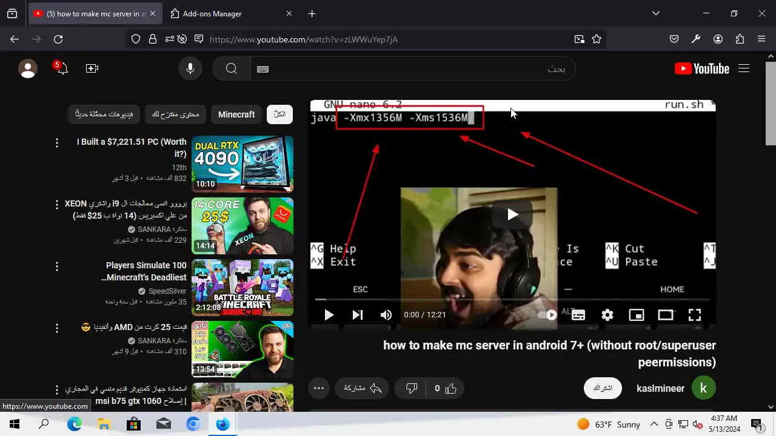Open AMD graphics cards video thumbnail
The image size is (776, 436).
(x=242, y=349)
